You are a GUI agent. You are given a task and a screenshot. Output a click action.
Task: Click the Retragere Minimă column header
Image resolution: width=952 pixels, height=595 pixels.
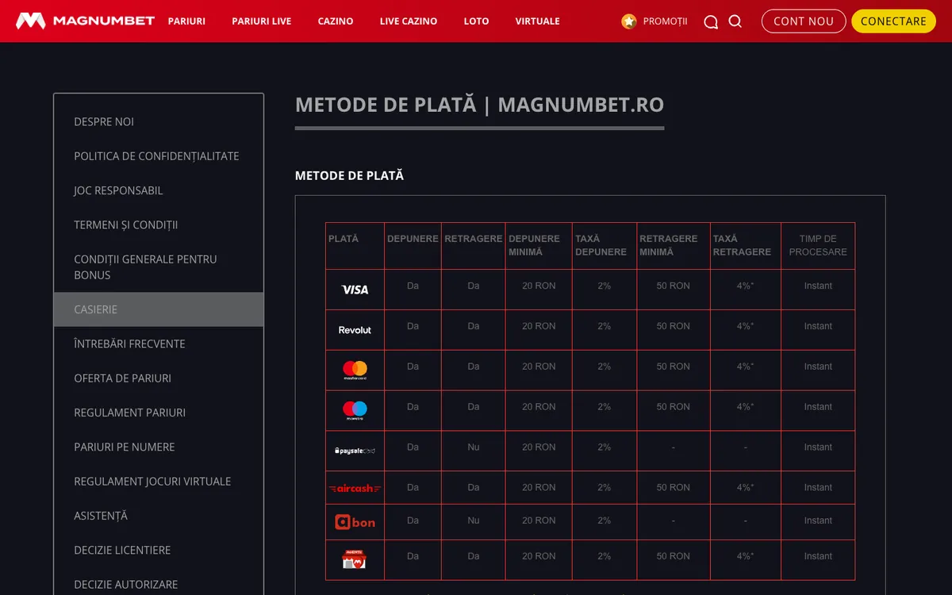[669, 245]
